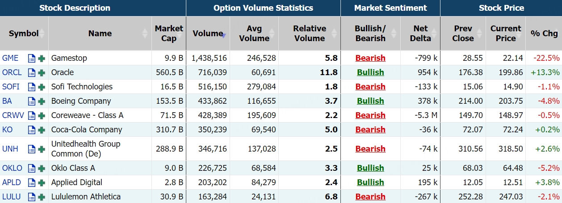Open the document icon for BA

tap(32, 101)
